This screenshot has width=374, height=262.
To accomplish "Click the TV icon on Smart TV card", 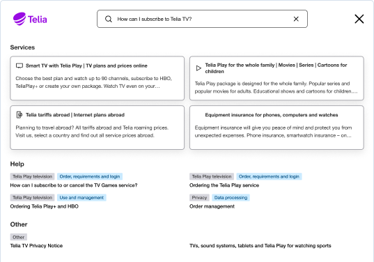I will pos(20,65).
